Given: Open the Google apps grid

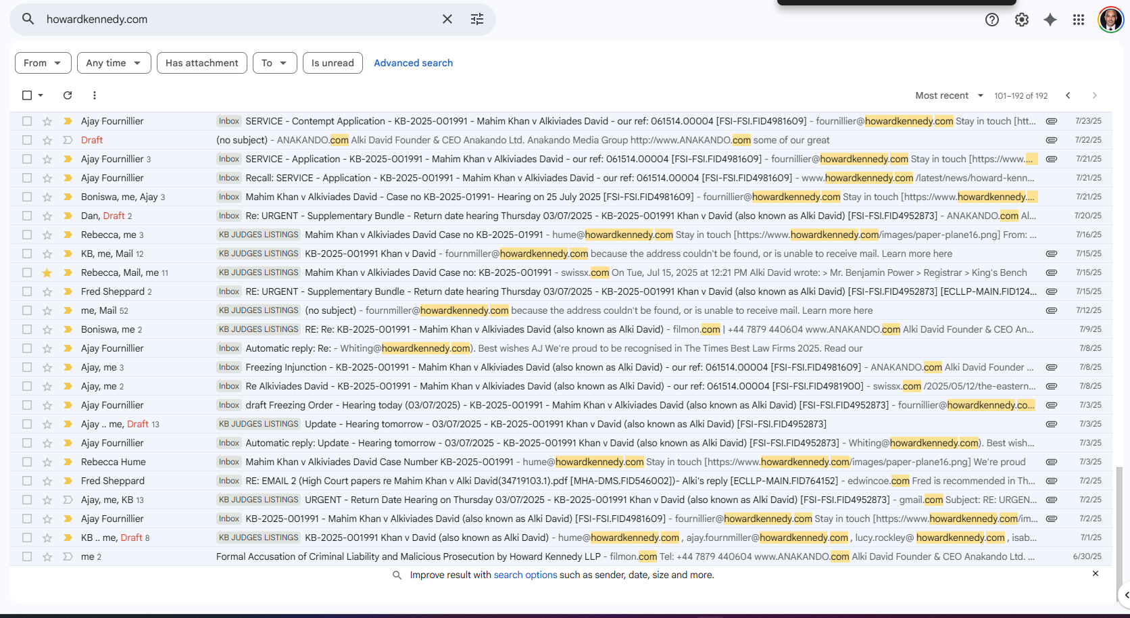Looking at the screenshot, I should [1078, 20].
